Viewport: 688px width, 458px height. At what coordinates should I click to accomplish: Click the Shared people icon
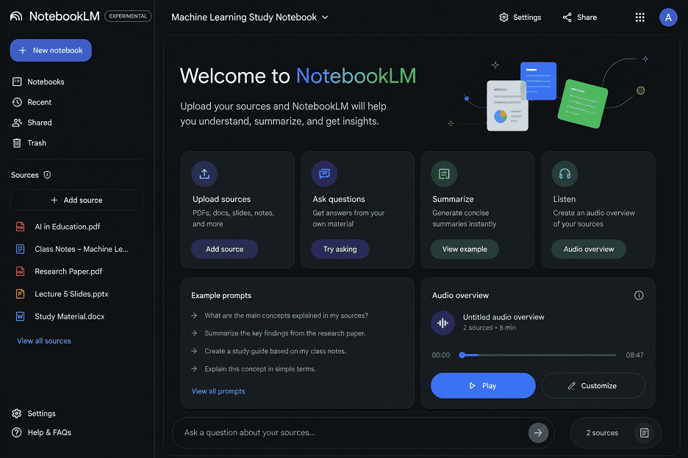tap(17, 123)
